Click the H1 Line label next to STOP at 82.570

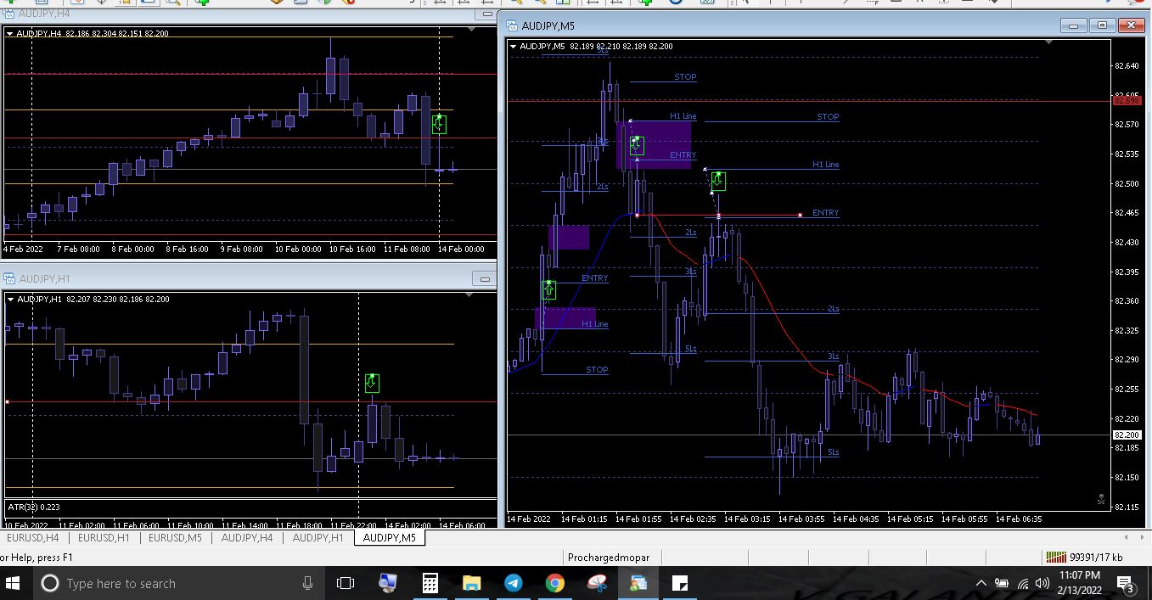683,116
